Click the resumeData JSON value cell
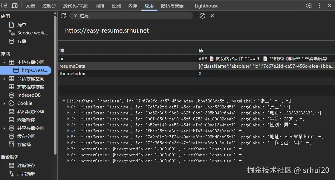The width and height of the screenshot is (335, 180). 266,66
